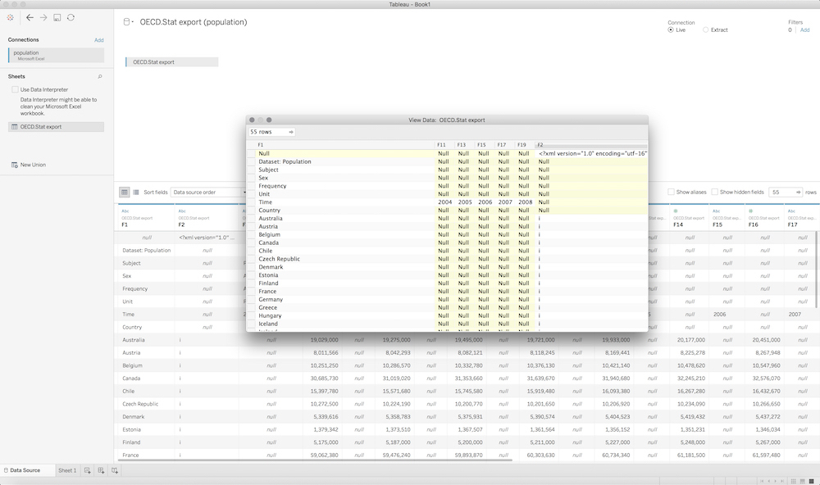
Task: Select the 'Germany' row in View Data window
Action: tap(447, 300)
